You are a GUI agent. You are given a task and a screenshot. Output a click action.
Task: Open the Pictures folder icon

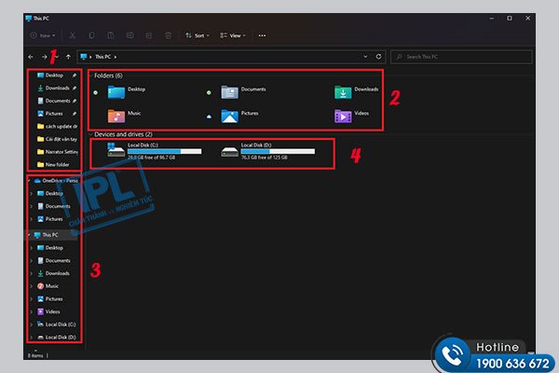click(229, 116)
